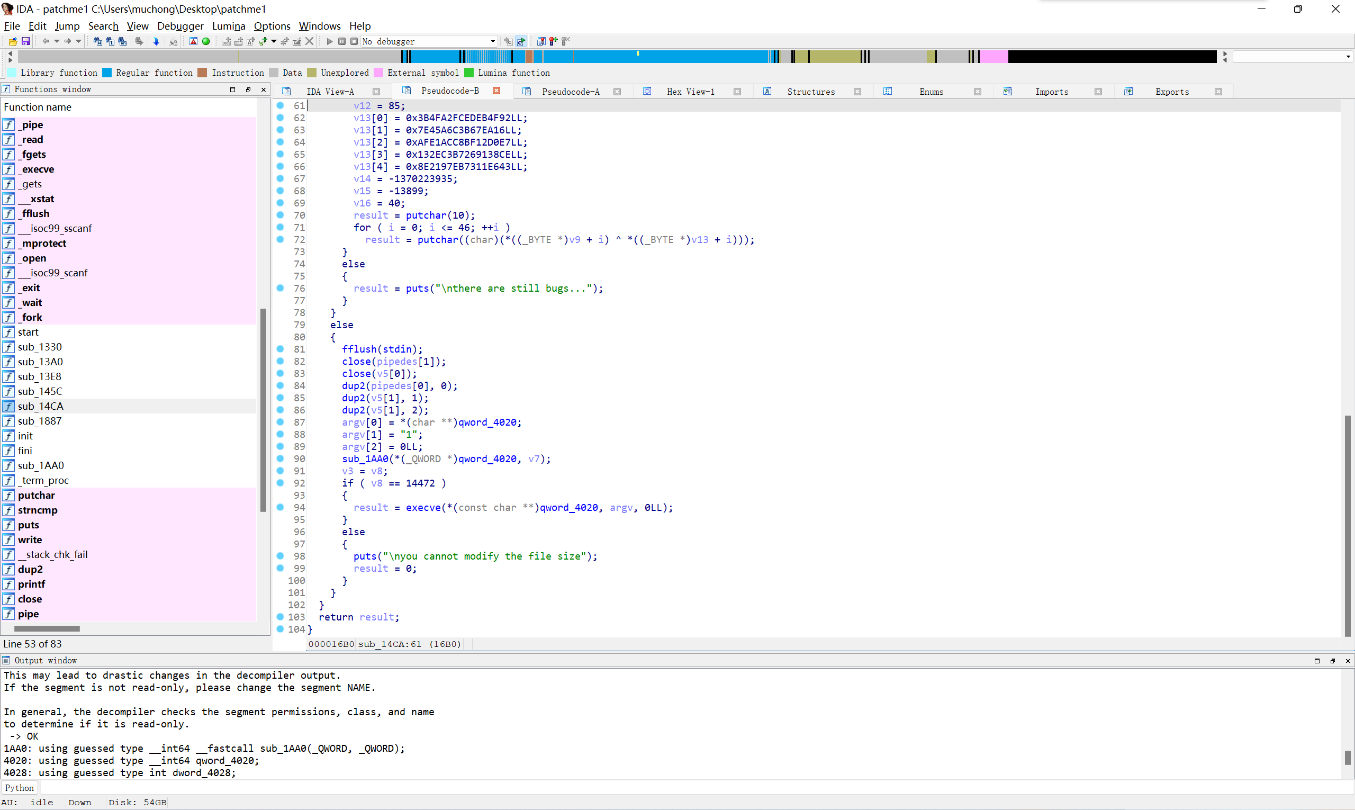Image resolution: width=1355 pixels, height=810 pixels.
Task: Select sub_1887 in the Functions list
Action: tap(129, 421)
